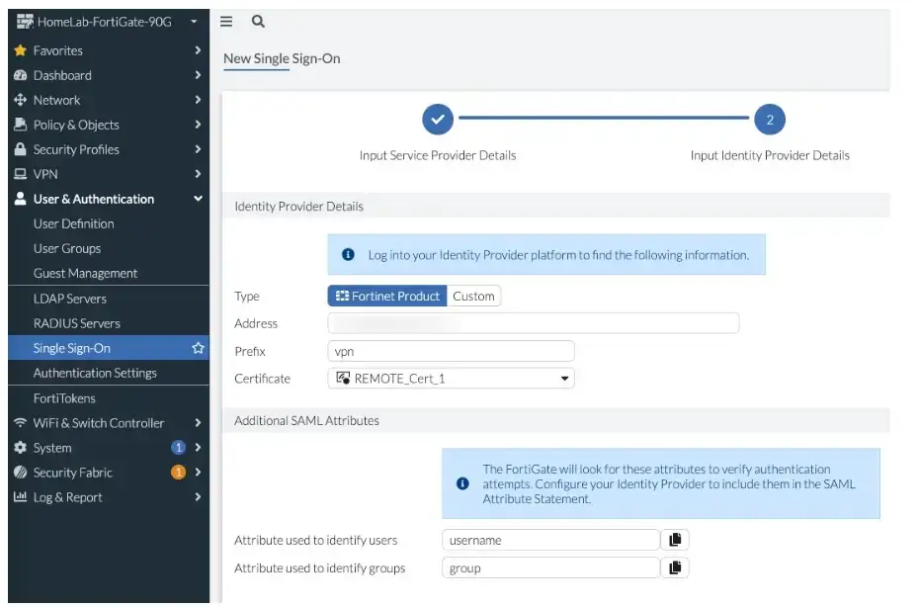Click the Network arrows icon
The width and height of the screenshot is (918, 607).
tap(20, 100)
